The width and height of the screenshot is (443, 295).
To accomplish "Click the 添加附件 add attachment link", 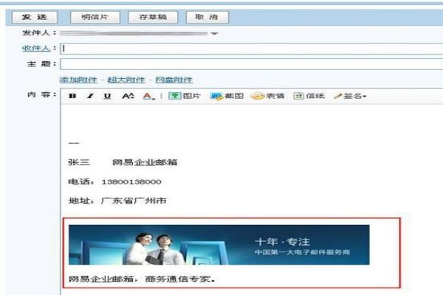I will coord(76,80).
